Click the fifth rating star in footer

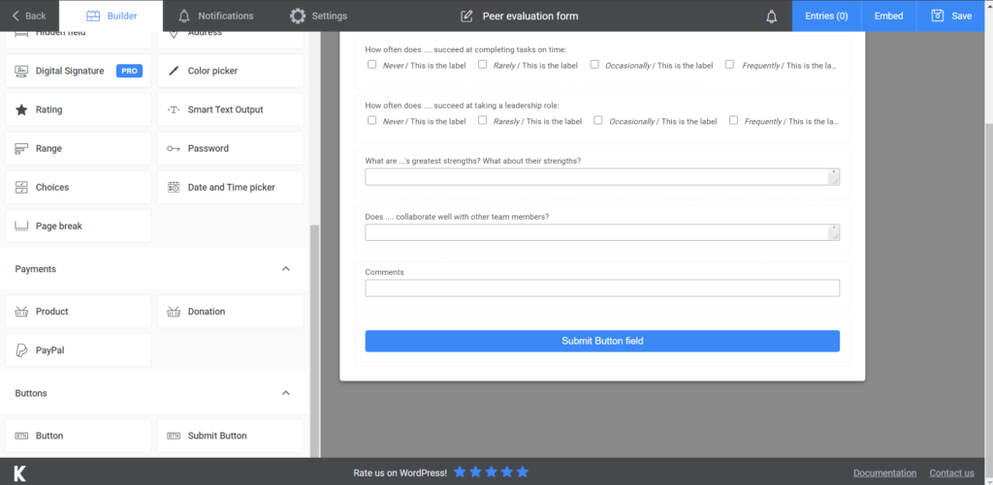523,471
